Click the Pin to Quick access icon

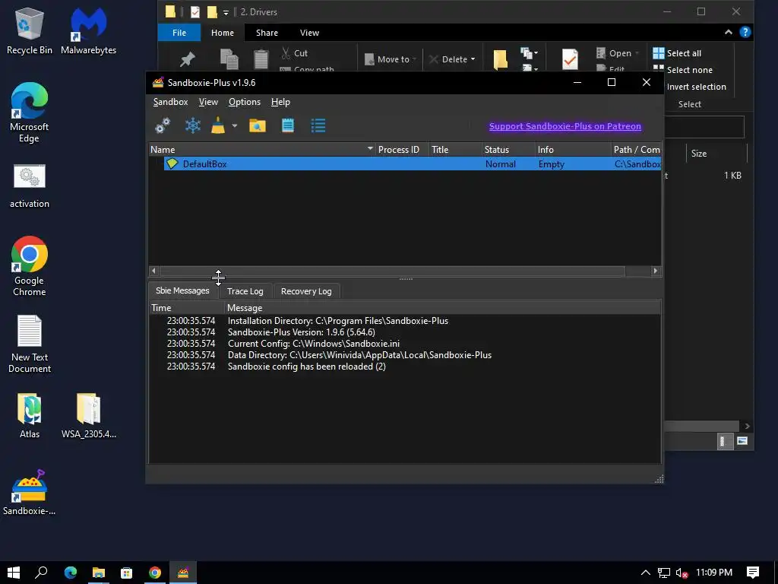[x=187, y=59]
